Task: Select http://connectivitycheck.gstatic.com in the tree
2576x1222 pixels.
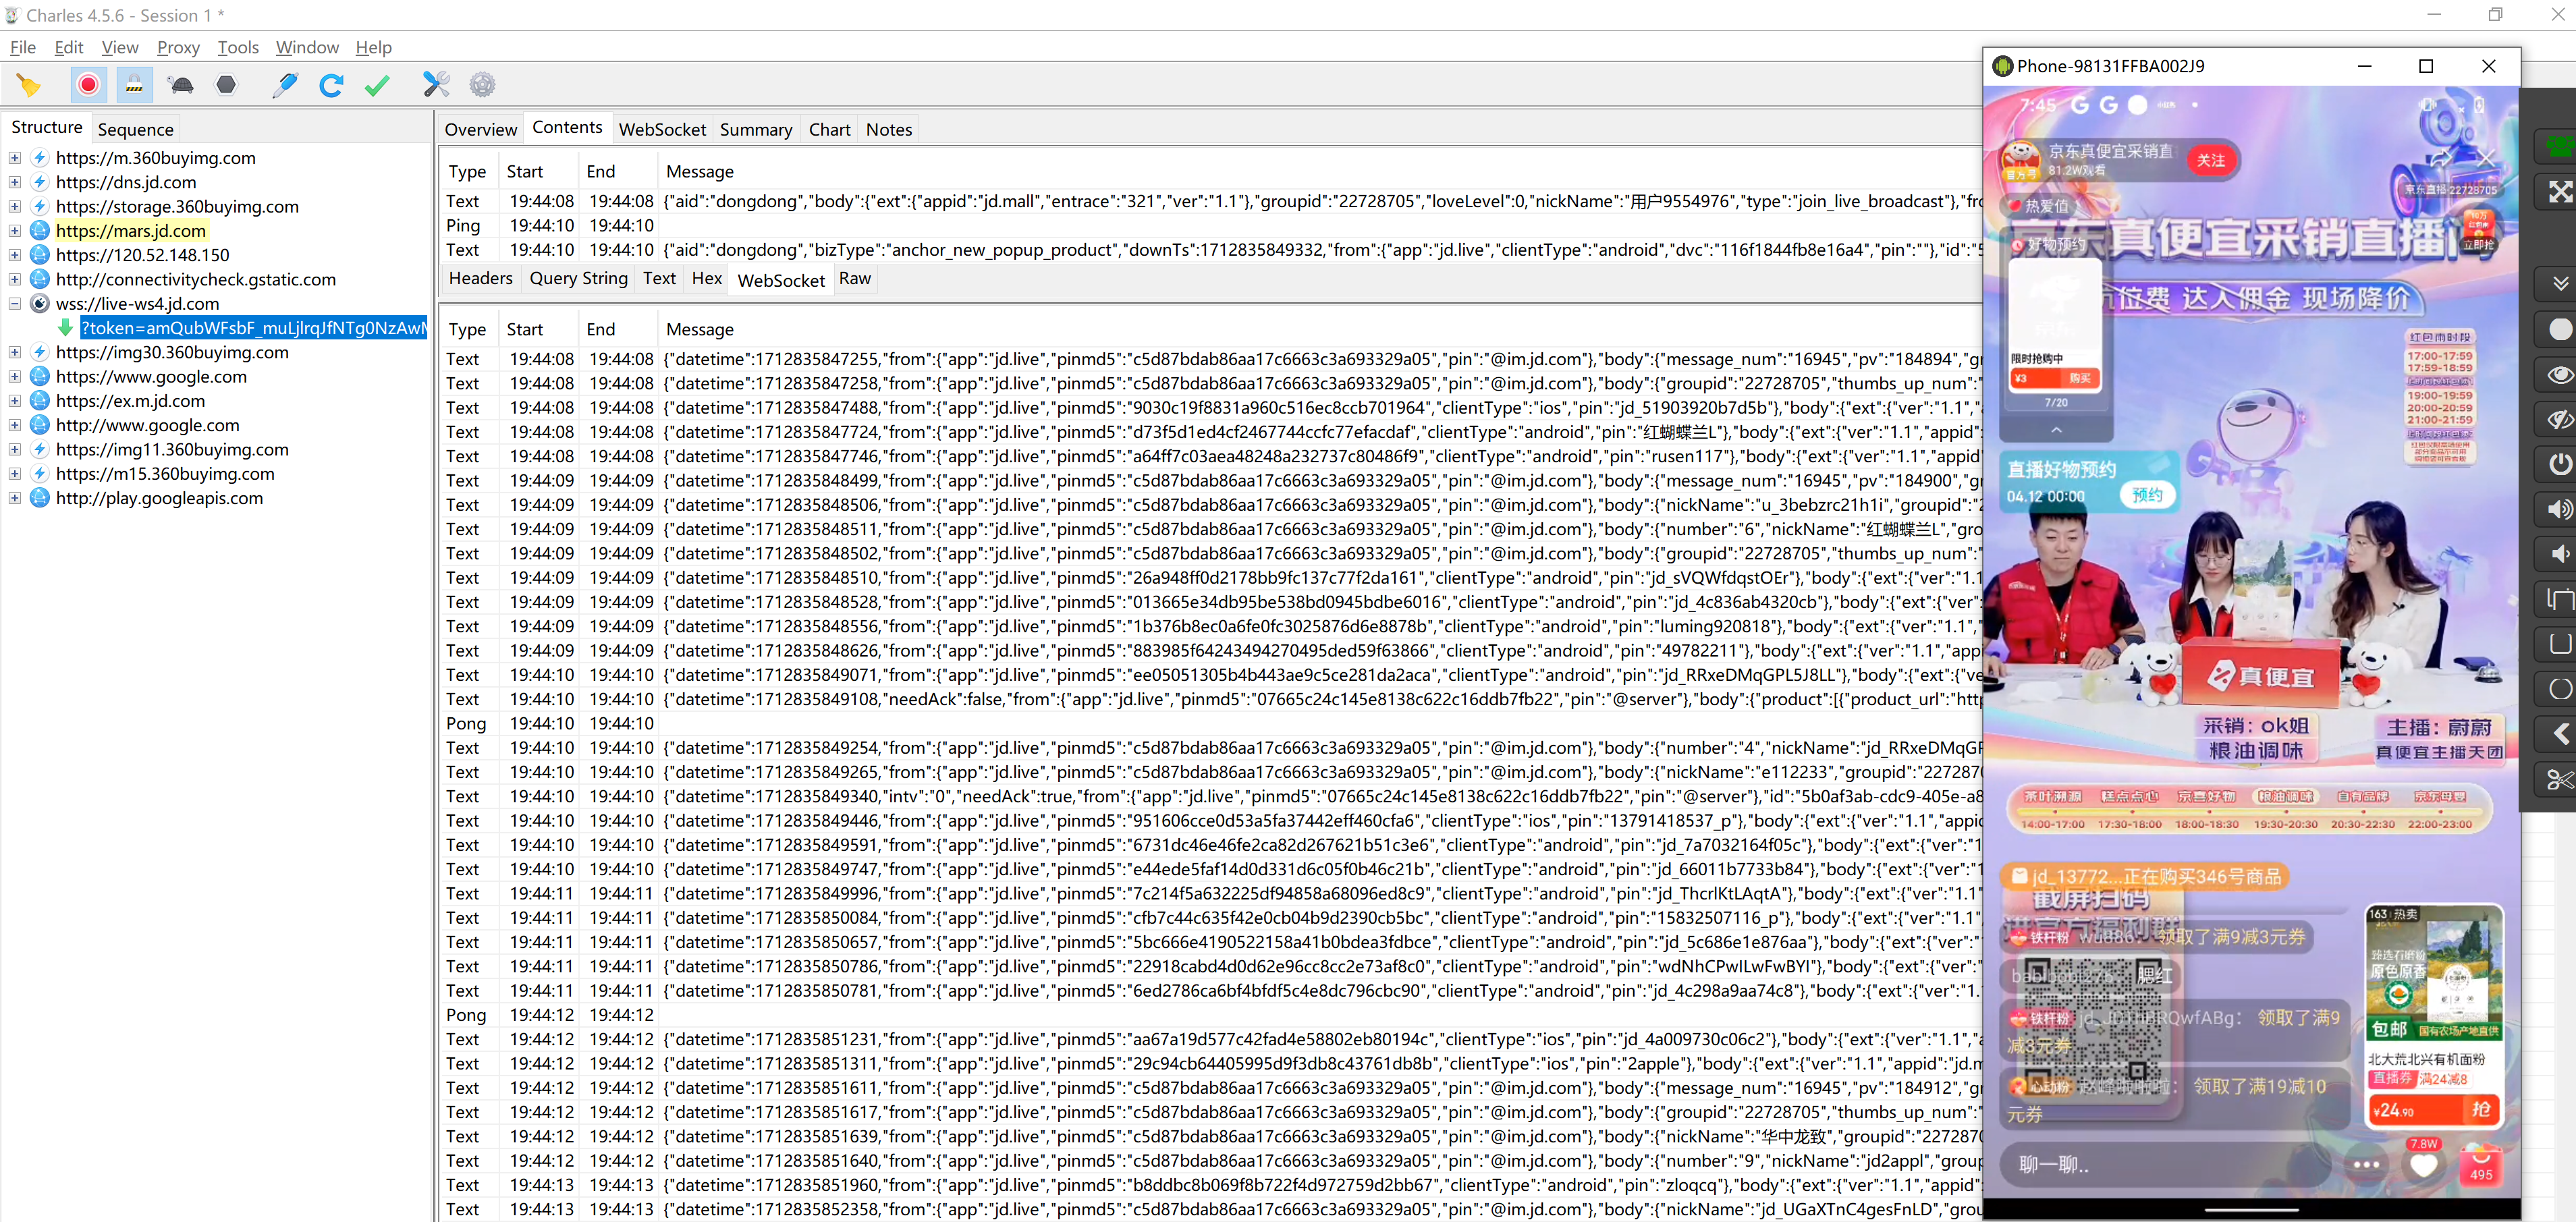Action: [x=196, y=280]
